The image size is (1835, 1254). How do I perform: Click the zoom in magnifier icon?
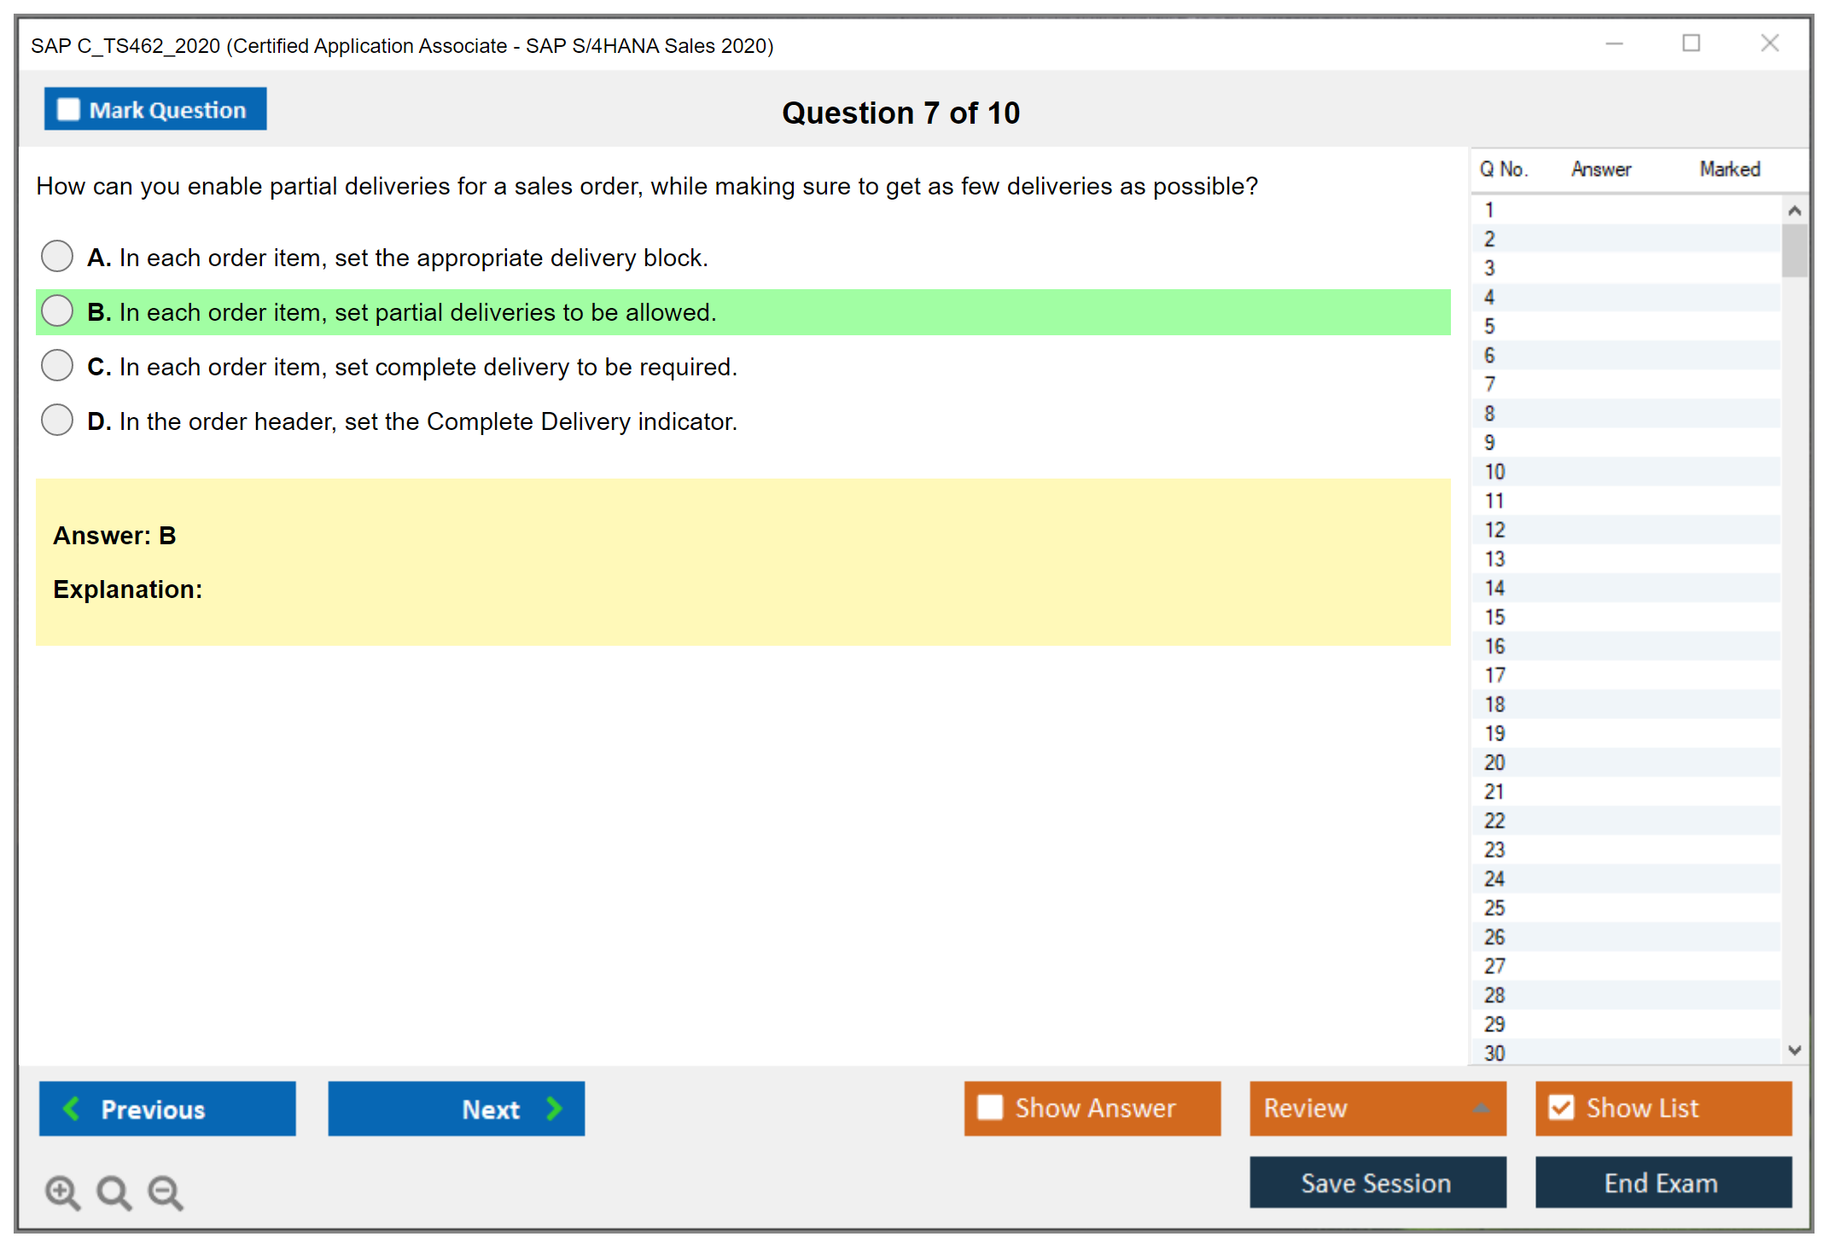tap(62, 1192)
